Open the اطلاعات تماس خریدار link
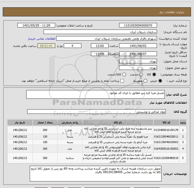 pos(42,39)
